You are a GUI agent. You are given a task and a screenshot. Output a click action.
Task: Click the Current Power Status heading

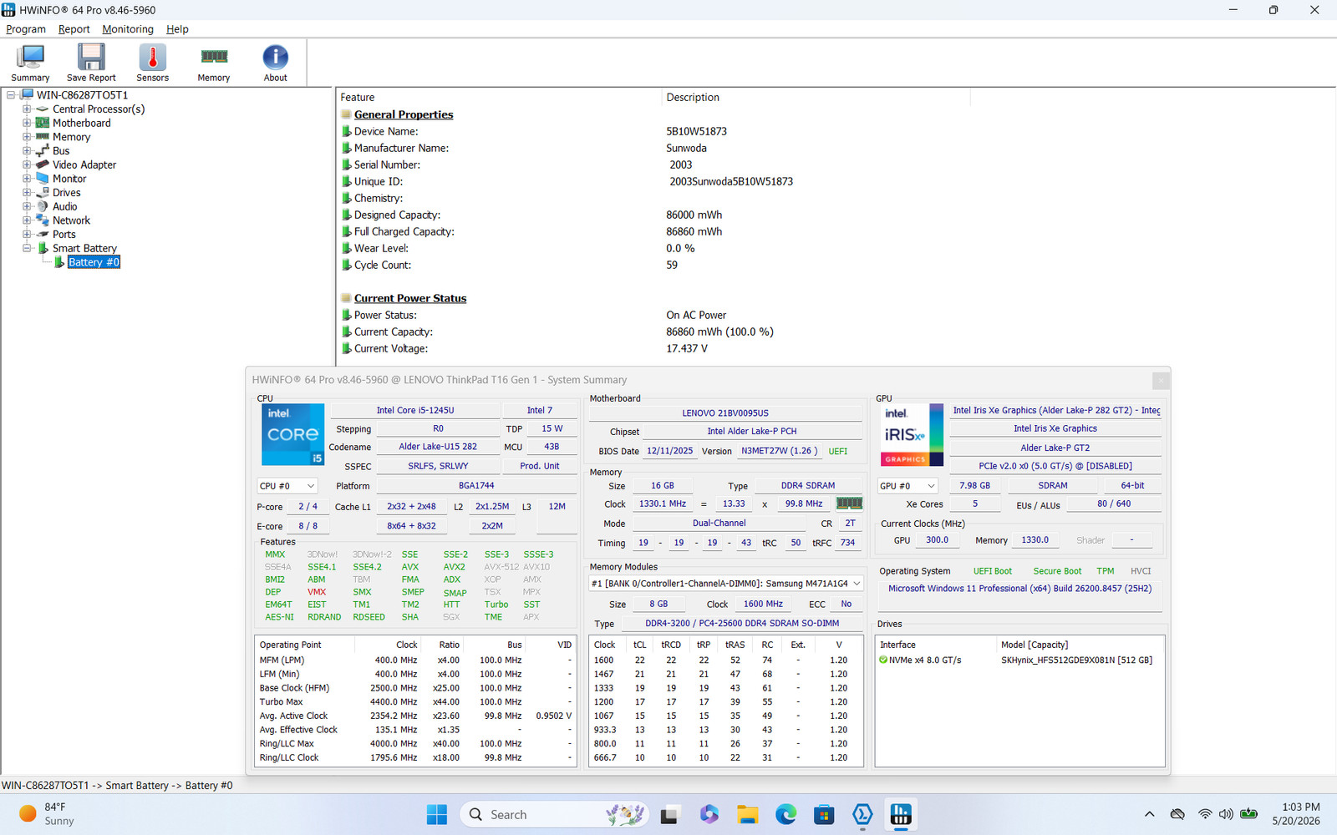click(x=410, y=298)
